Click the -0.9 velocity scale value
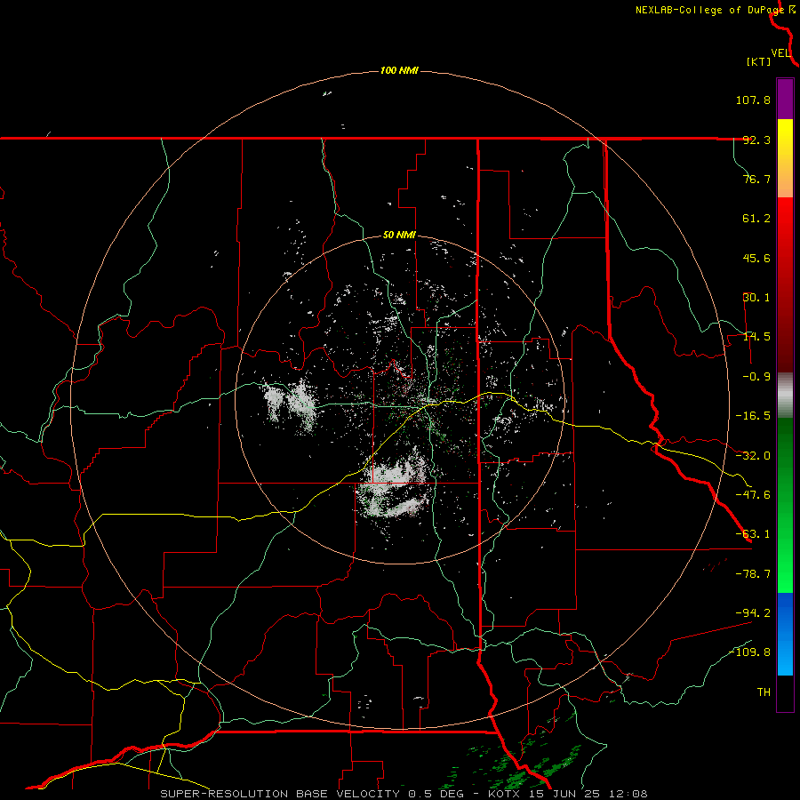The width and height of the screenshot is (800, 800). pos(753,376)
